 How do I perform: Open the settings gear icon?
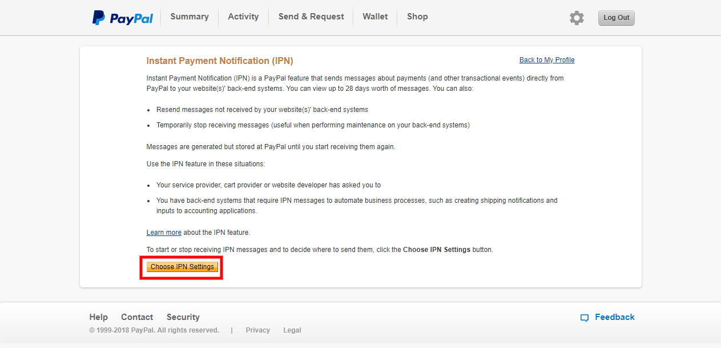577,18
